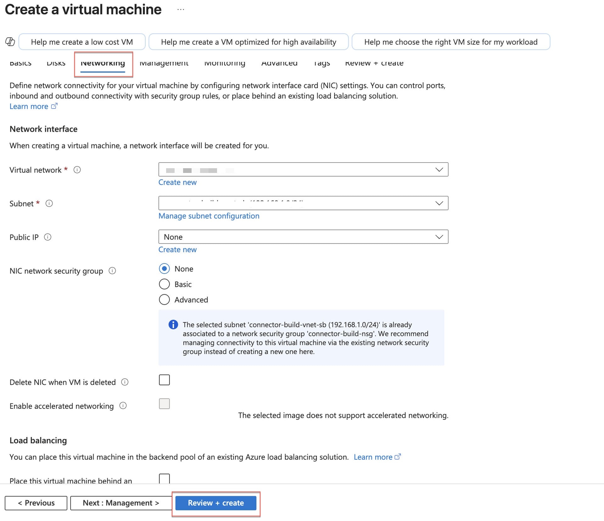Click the Review + create button
Screen dimensions: 604x521
pyautogui.click(x=216, y=503)
